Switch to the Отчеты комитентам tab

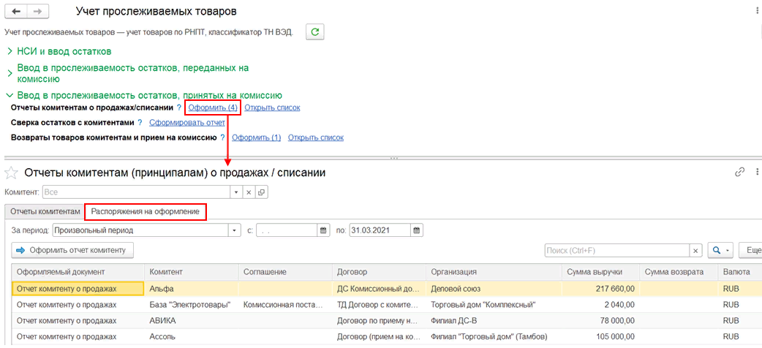(x=45, y=212)
